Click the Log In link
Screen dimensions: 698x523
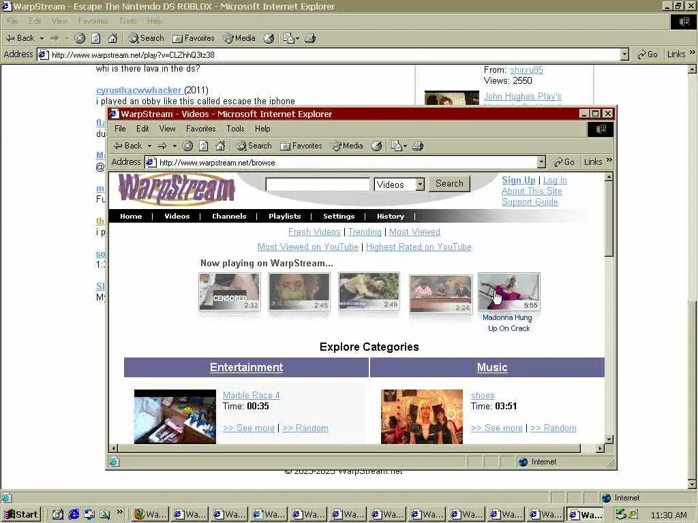[x=555, y=180]
